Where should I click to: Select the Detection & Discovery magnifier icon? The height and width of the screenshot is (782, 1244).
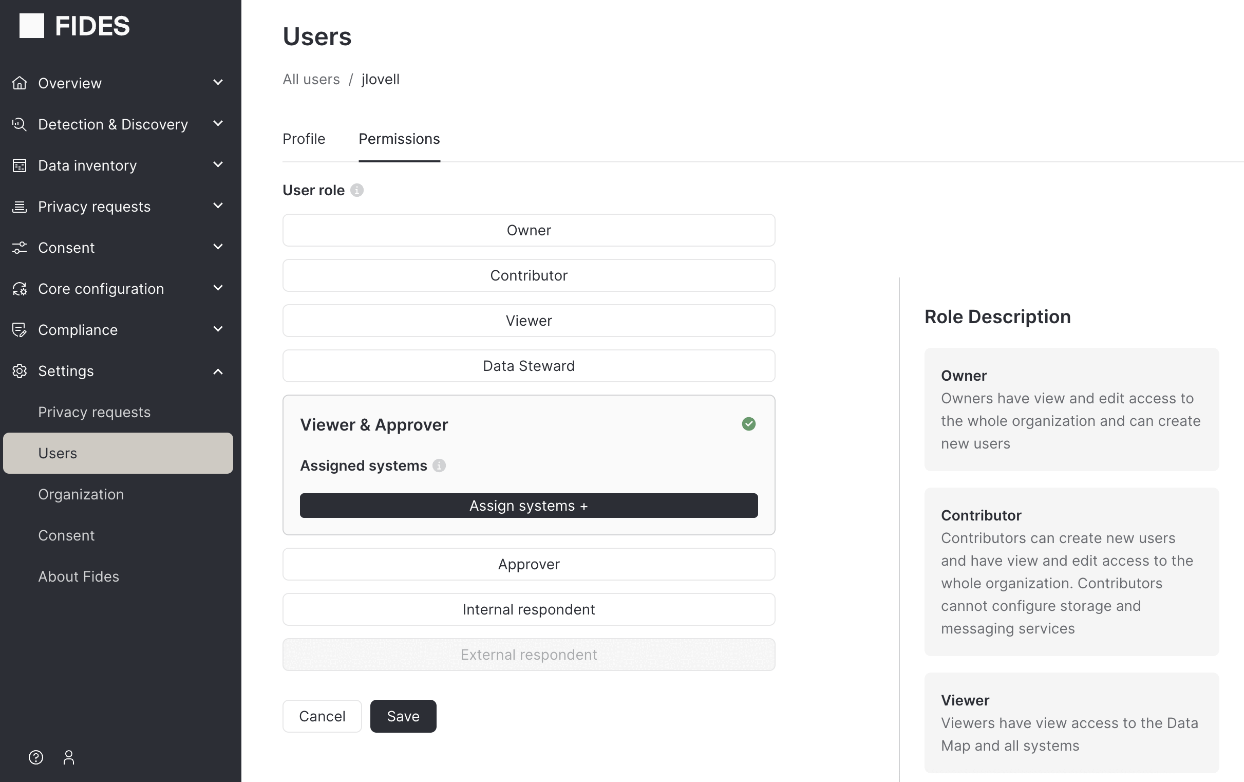20,124
